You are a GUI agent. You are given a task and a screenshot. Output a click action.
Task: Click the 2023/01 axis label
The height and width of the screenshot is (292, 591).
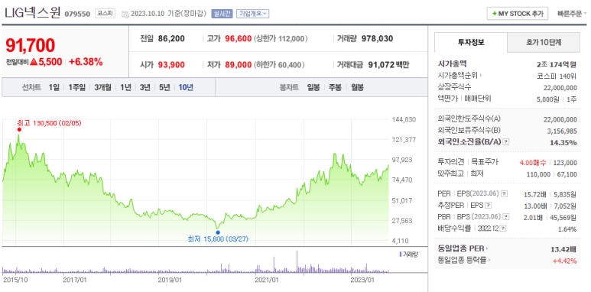(x=362, y=280)
